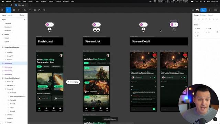Image resolution: width=220 pixels, height=124 pixels.
Task: Select the Elden App file tab
Action: (x=21, y=5)
